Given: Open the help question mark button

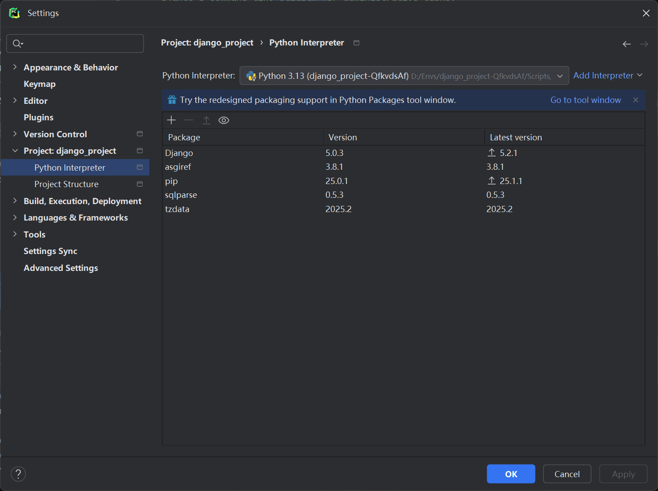Looking at the screenshot, I should pyautogui.click(x=18, y=474).
